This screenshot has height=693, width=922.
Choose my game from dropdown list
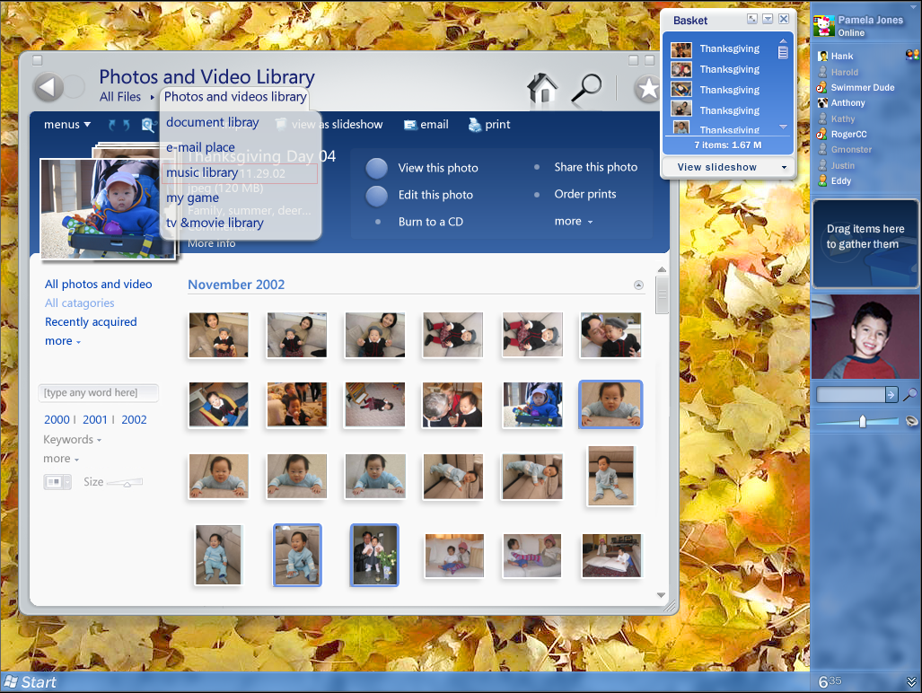(x=192, y=197)
